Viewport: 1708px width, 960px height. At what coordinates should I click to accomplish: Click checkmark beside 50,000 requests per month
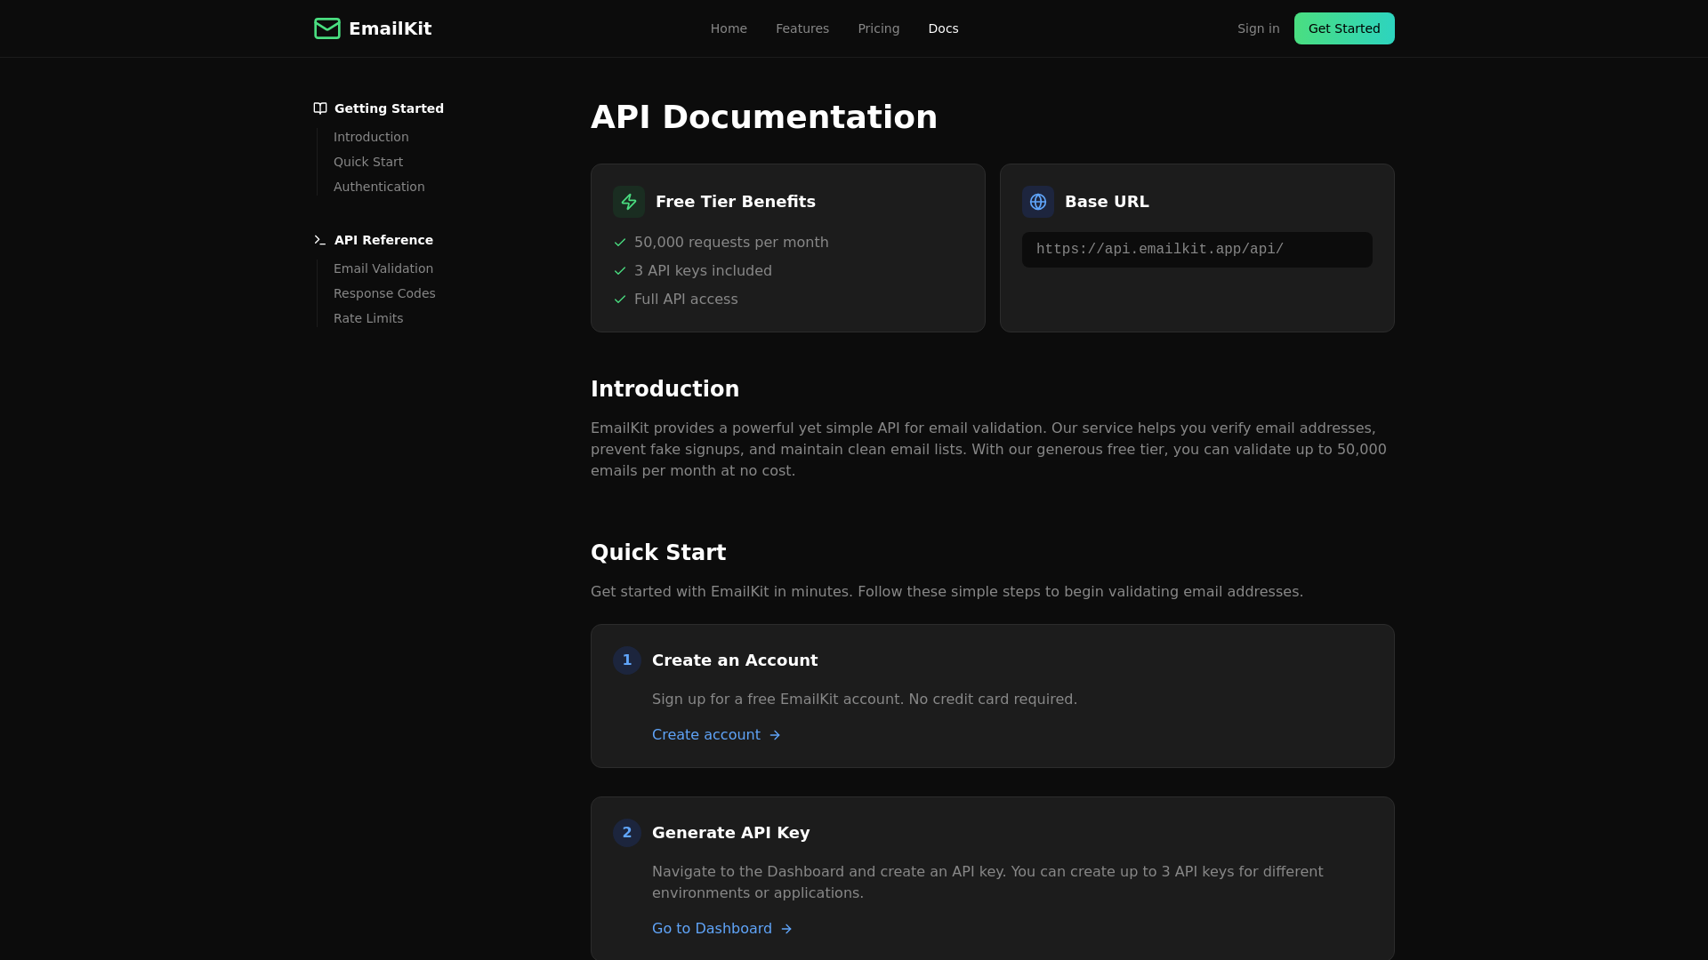[x=620, y=243]
